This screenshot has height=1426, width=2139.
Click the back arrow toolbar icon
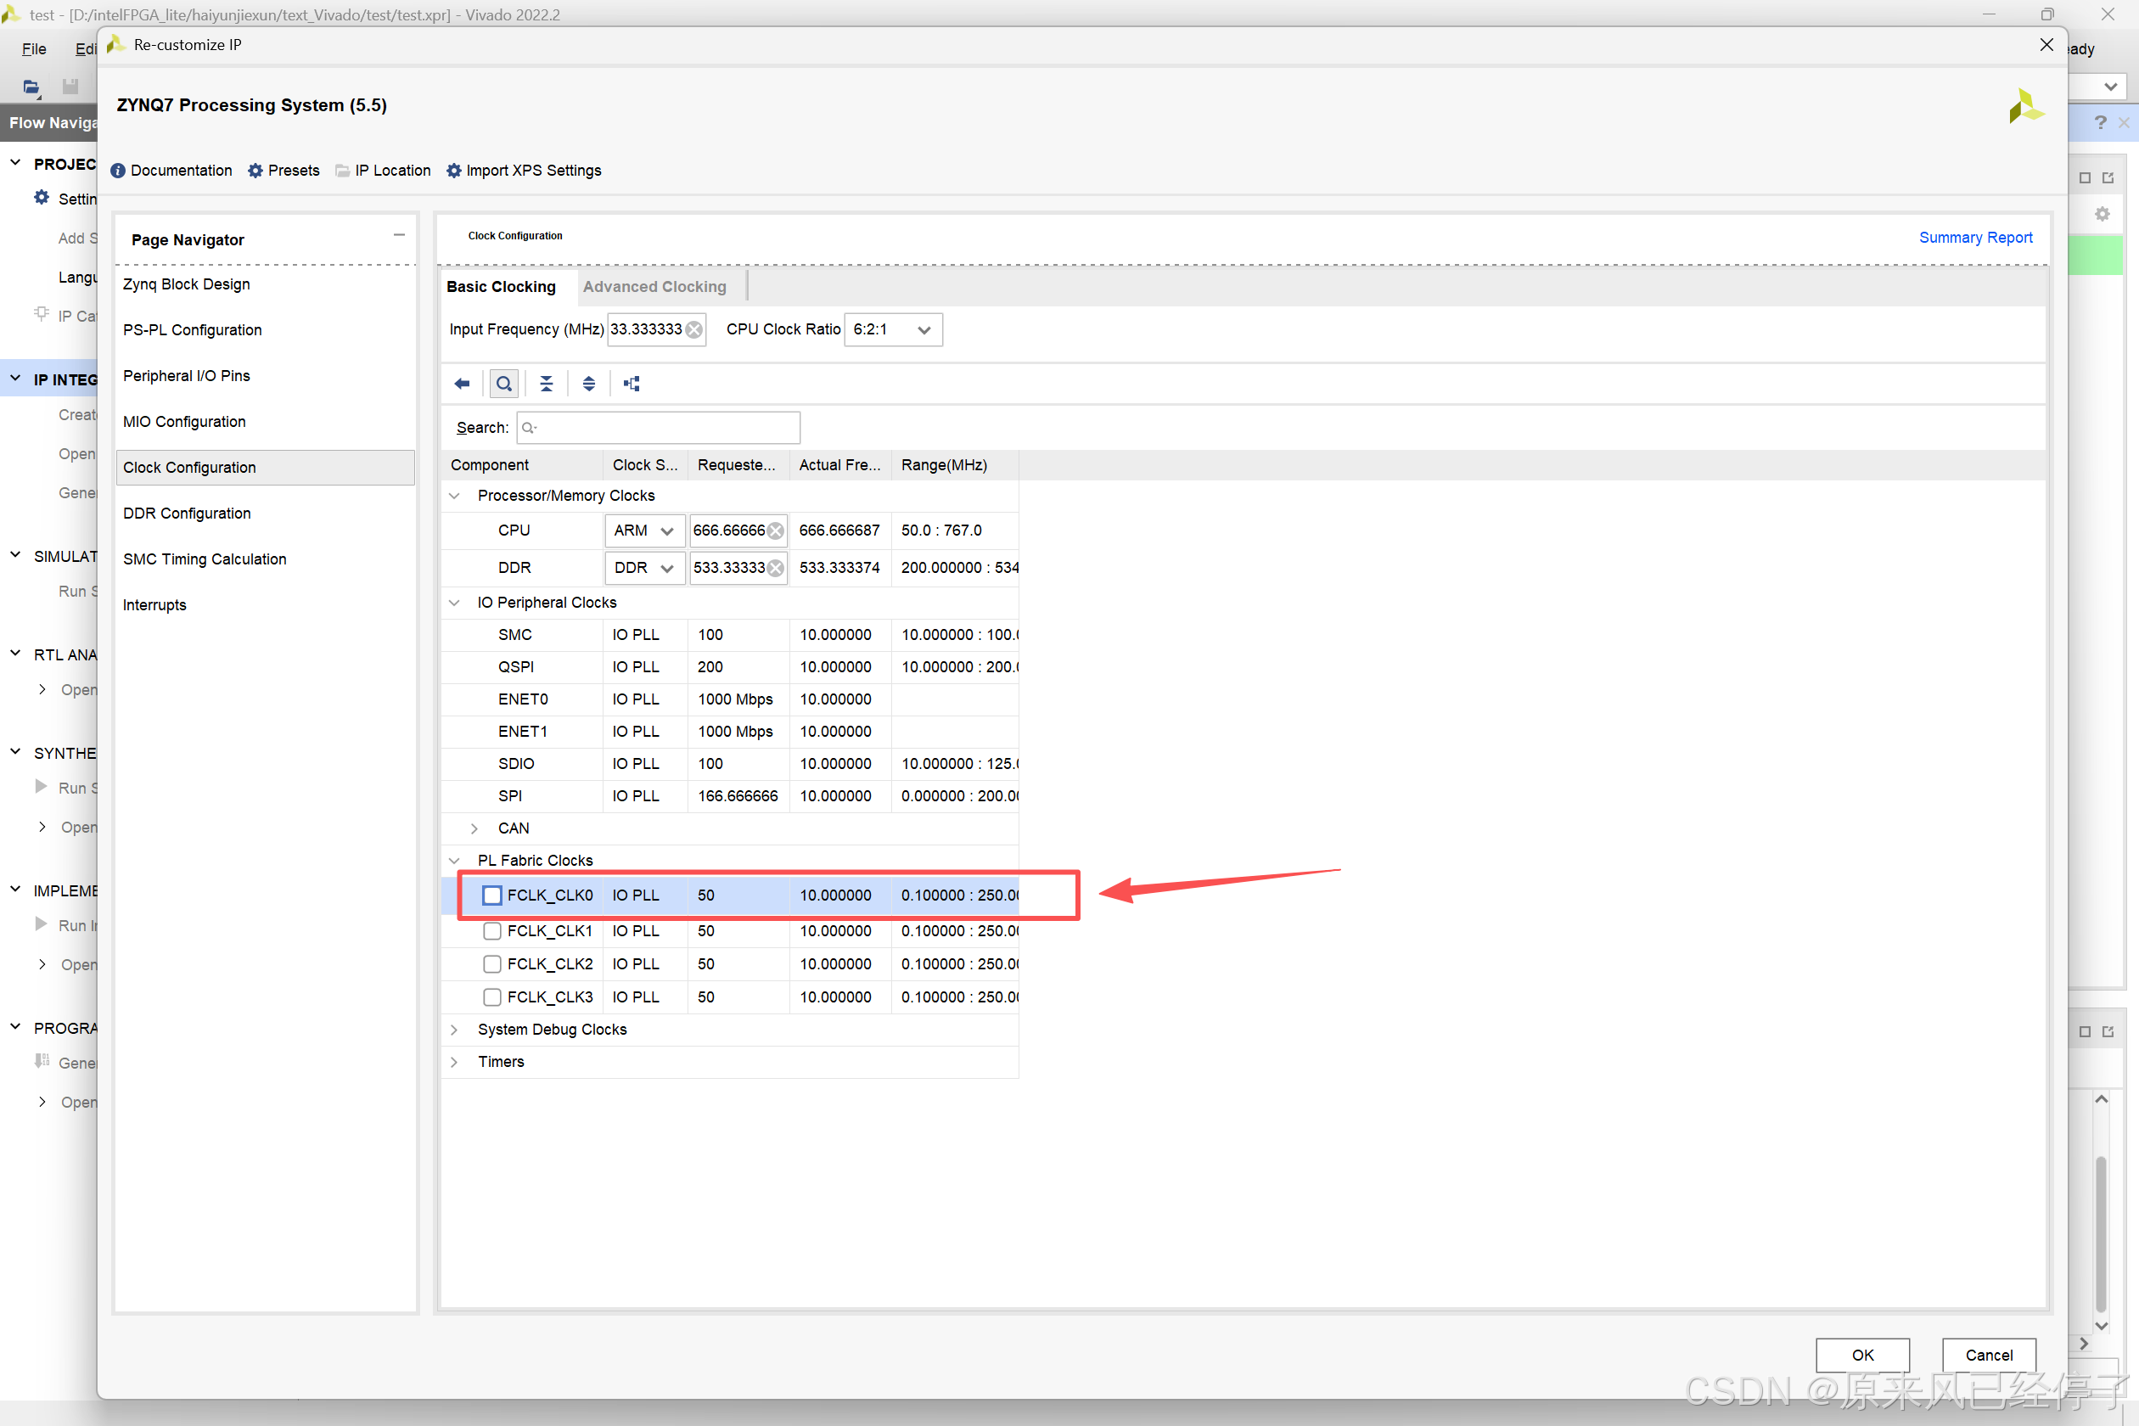pyautogui.click(x=462, y=383)
